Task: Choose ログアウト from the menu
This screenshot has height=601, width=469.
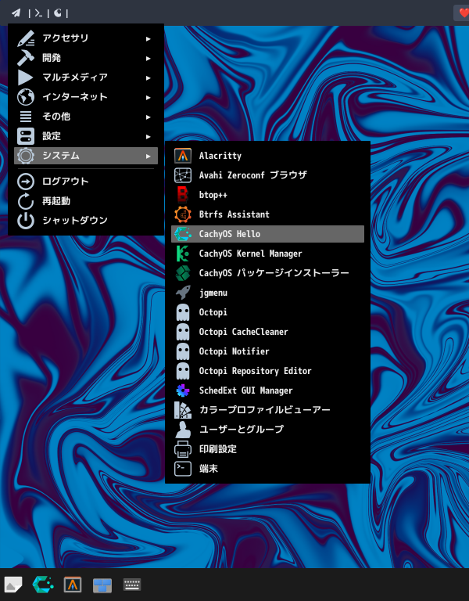Action: tap(86, 182)
